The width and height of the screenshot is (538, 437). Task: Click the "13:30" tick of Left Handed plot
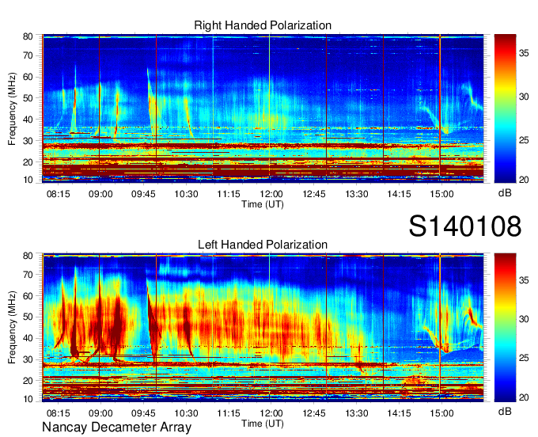357,413
